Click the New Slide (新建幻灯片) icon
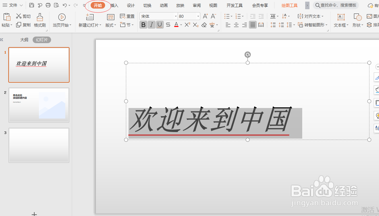The width and height of the screenshot is (379, 216). 90,17
